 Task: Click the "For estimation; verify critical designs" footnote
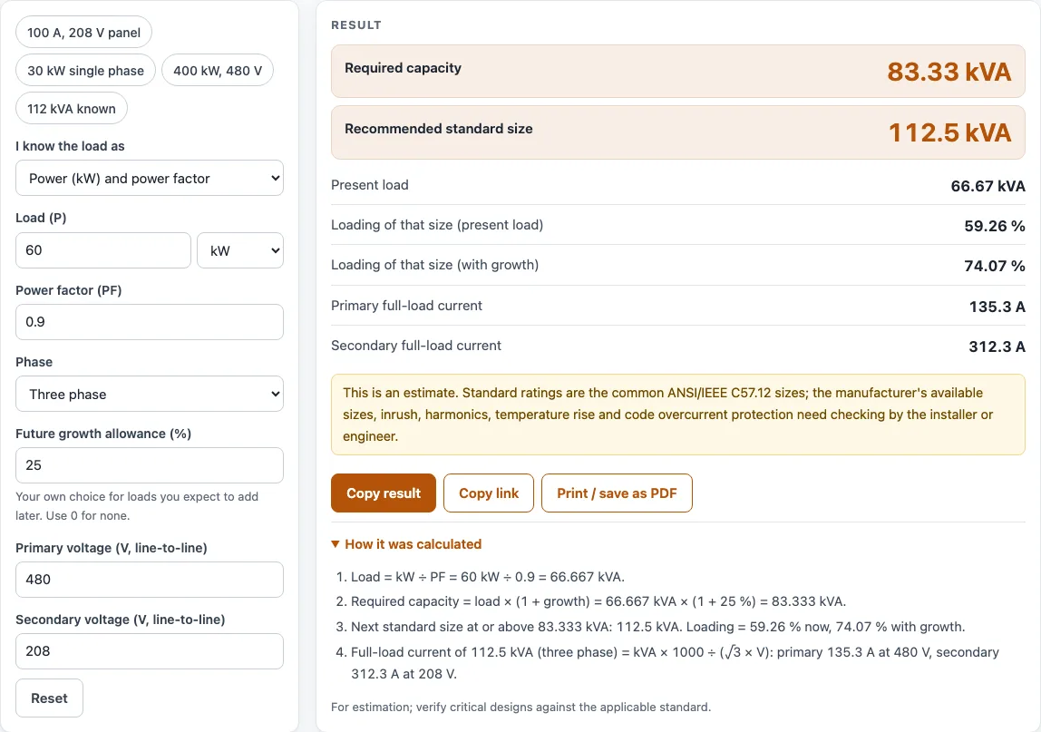[x=521, y=707]
